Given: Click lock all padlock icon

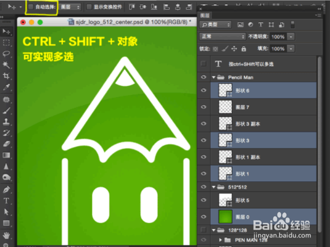Looking at the screenshot, I should click(x=244, y=49).
